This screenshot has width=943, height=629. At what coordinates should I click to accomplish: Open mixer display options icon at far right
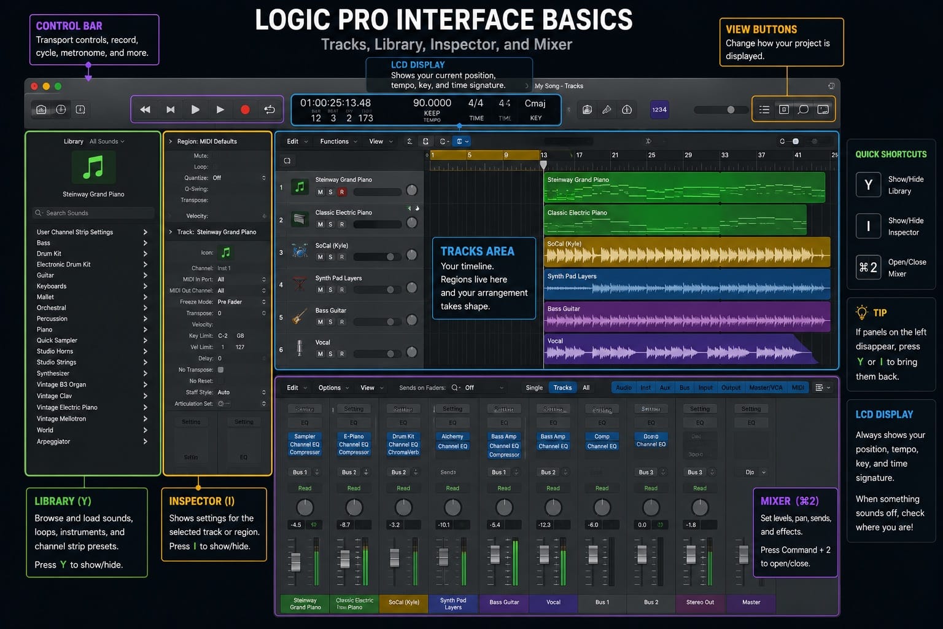[x=822, y=388]
